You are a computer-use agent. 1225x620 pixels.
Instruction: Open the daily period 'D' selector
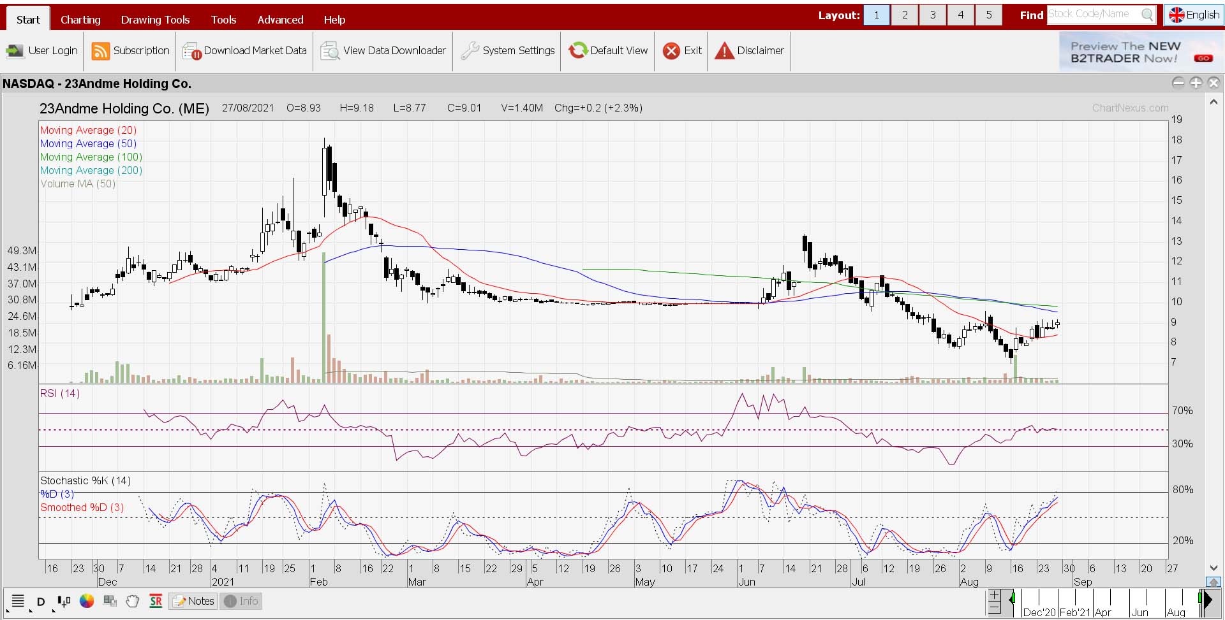coord(41,602)
